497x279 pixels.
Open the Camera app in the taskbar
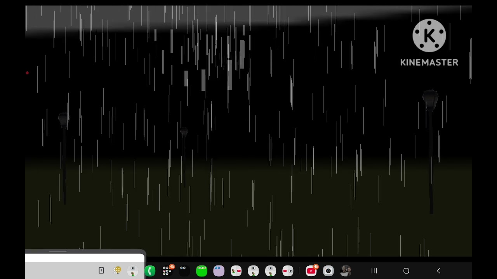click(x=328, y=271)
